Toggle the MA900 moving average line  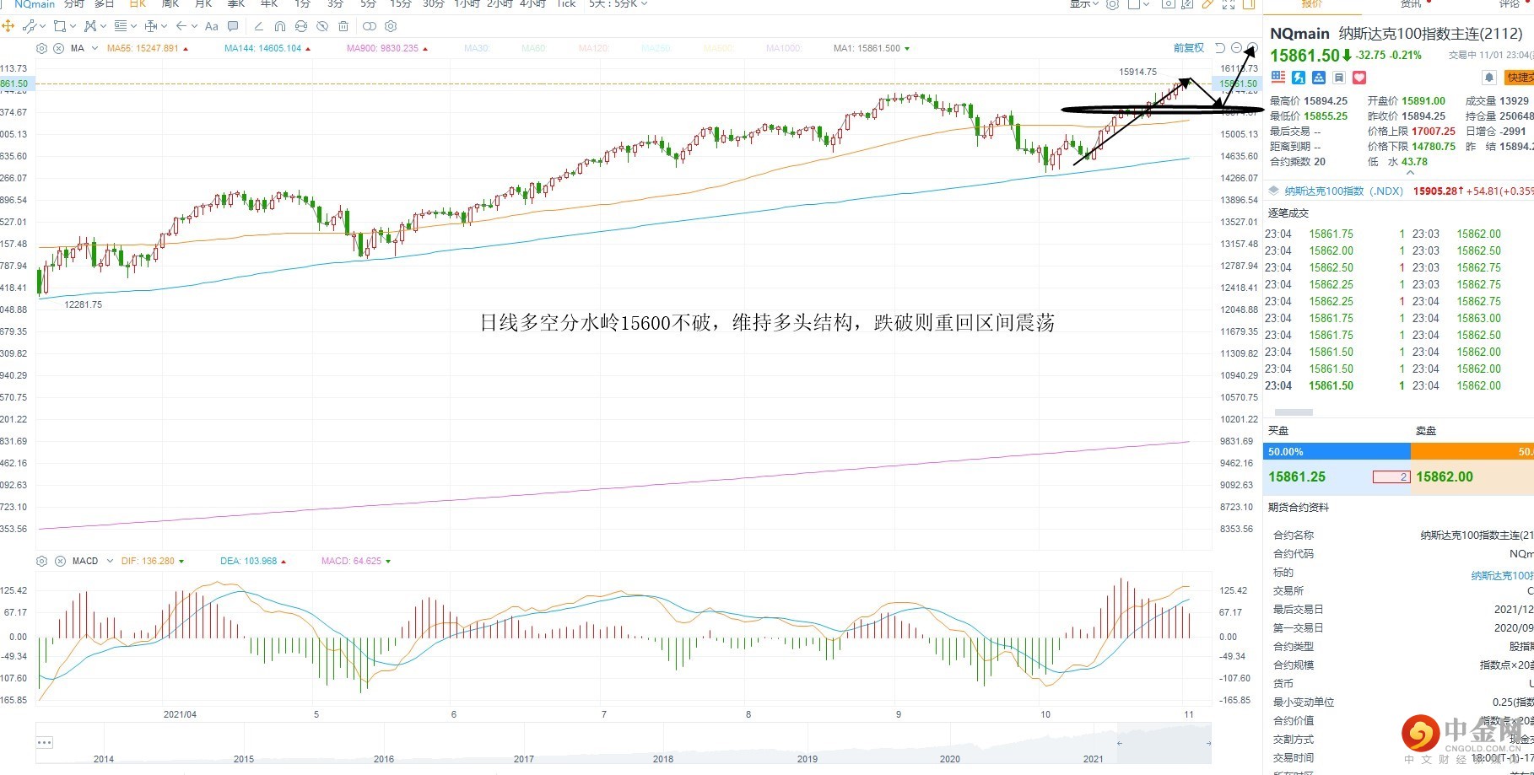tap(387, 48)
